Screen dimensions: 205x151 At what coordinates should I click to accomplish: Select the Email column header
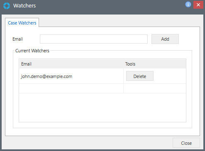click(71, 64)
